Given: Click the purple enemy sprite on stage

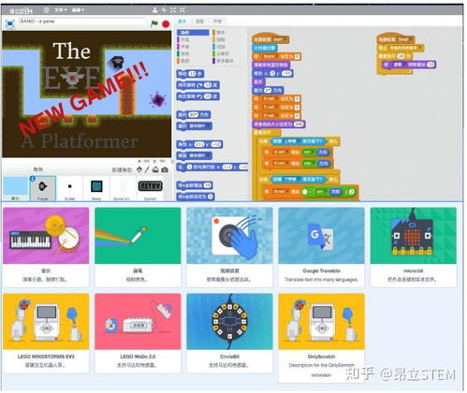Looking at the screenshot, I should (158, 100).
